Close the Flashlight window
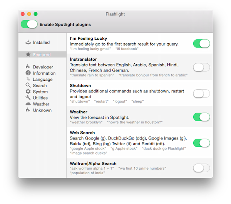 tap(23, 14)
